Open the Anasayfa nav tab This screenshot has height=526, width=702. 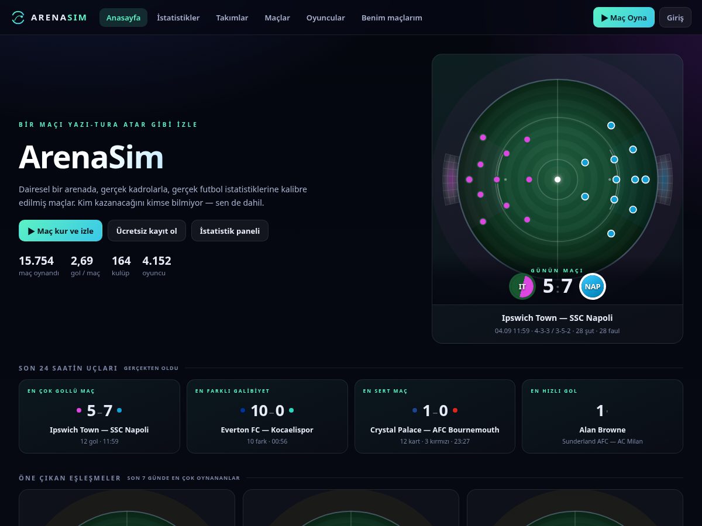click(123, 18)
